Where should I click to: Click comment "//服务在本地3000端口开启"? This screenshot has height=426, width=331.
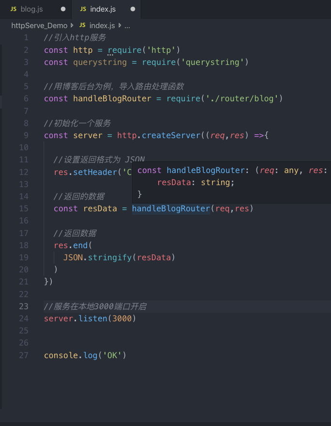[95, 306]
